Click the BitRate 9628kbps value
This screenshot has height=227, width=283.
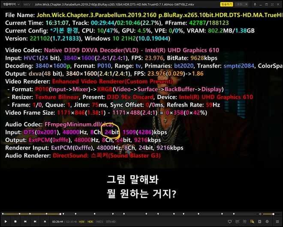[204, 58]
